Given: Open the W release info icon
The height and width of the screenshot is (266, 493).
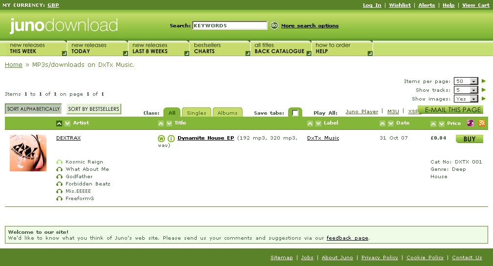Looking at the screenshot, I should [161, 138].
